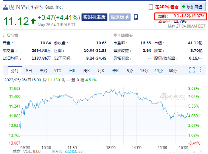
Task: Click the 详细行情 section heading
Action: tap(10, 35)
